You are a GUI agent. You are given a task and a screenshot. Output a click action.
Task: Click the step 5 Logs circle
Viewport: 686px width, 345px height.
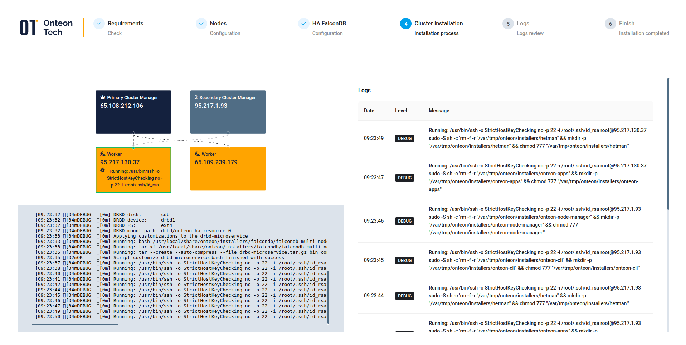(x=508, y=24)
